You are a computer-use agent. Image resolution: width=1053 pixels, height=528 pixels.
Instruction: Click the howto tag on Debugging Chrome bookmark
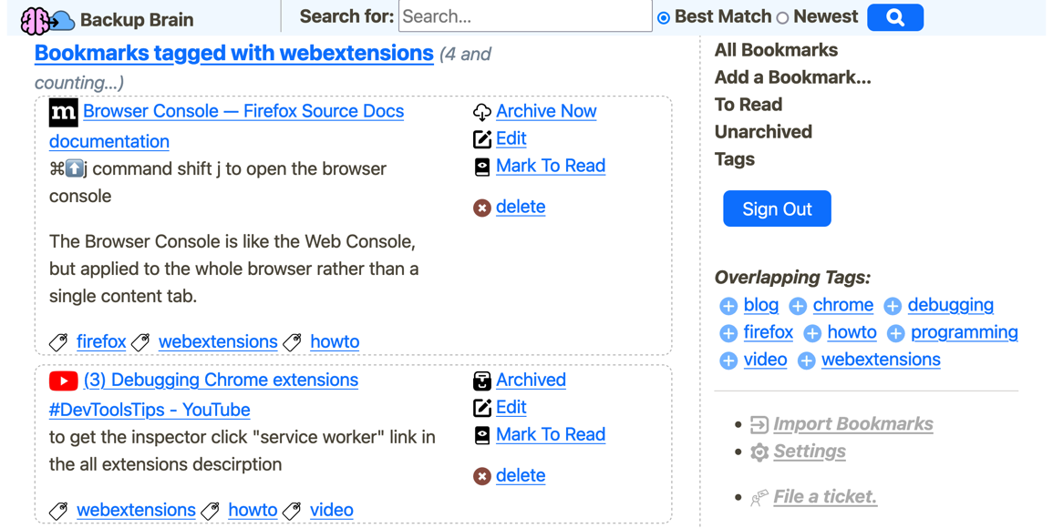[x=253, y=511]
